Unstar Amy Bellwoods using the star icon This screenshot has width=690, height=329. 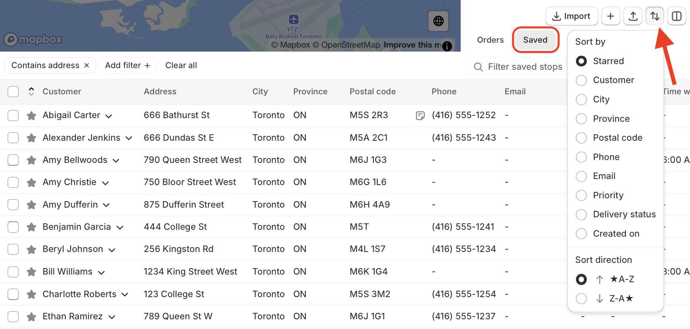pos(31,160)
